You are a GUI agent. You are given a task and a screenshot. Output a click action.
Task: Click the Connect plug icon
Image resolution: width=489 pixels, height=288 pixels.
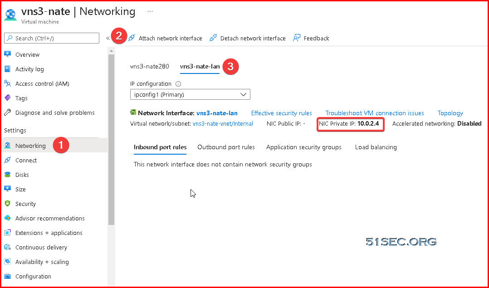tap(7, 160)
